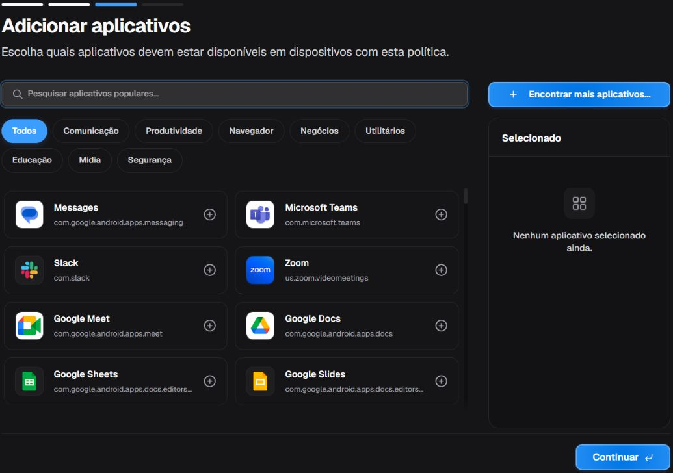This screenshot has height=473, width=673.
Task: Click the Messages app name
Action: click(76, 207)
